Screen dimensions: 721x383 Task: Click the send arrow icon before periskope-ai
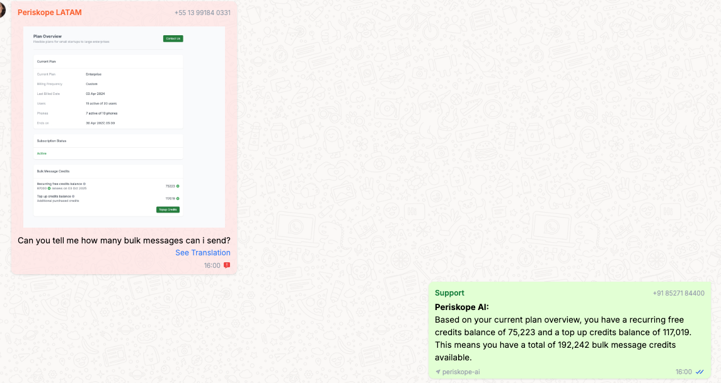(438, 372)
